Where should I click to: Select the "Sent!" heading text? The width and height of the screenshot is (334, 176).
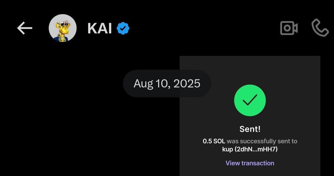(250, 129)
